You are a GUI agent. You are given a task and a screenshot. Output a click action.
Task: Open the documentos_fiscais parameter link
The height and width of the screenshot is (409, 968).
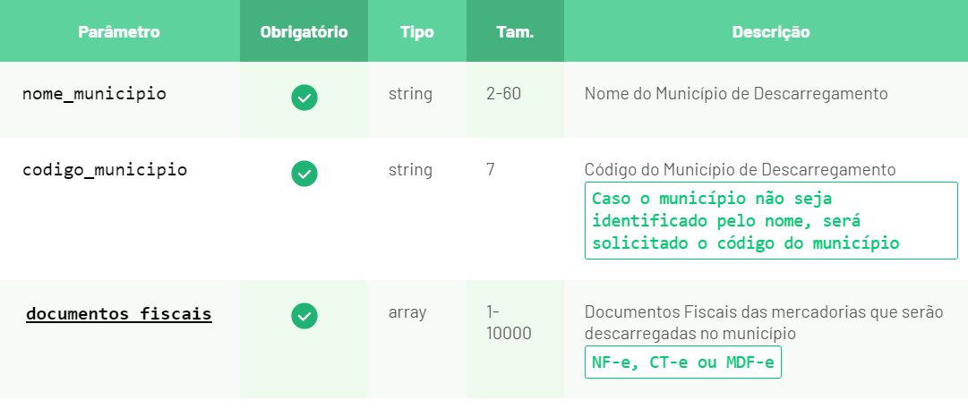click(x=119, y=314)
